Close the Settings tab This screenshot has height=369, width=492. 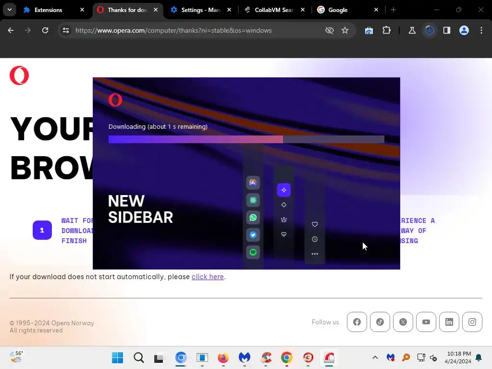[x=229, y=10]
